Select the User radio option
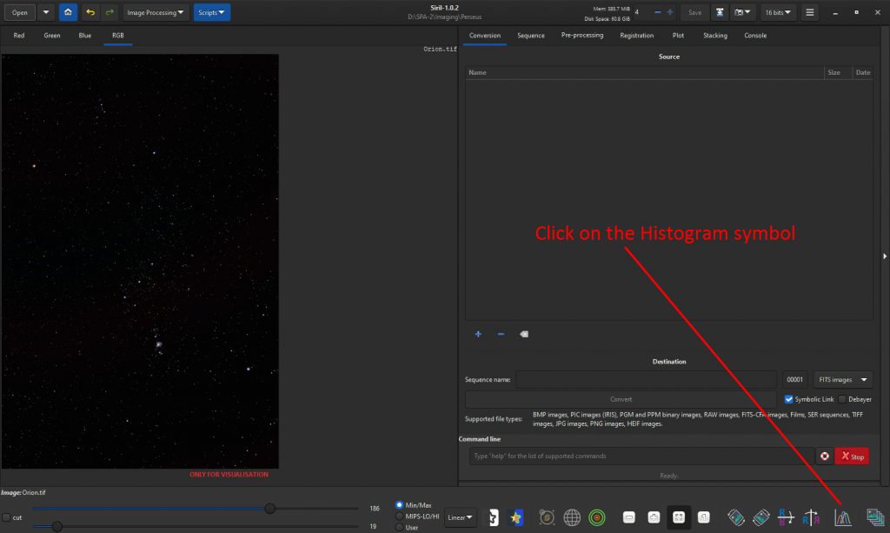 point(399,527)
